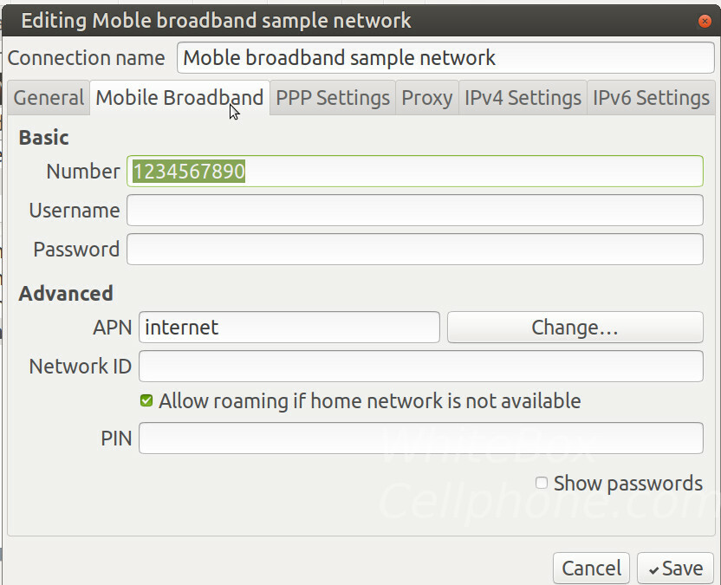Open the PPP Settings tab
This screenshot has height=585, width=721.
(x=333, y=98)
